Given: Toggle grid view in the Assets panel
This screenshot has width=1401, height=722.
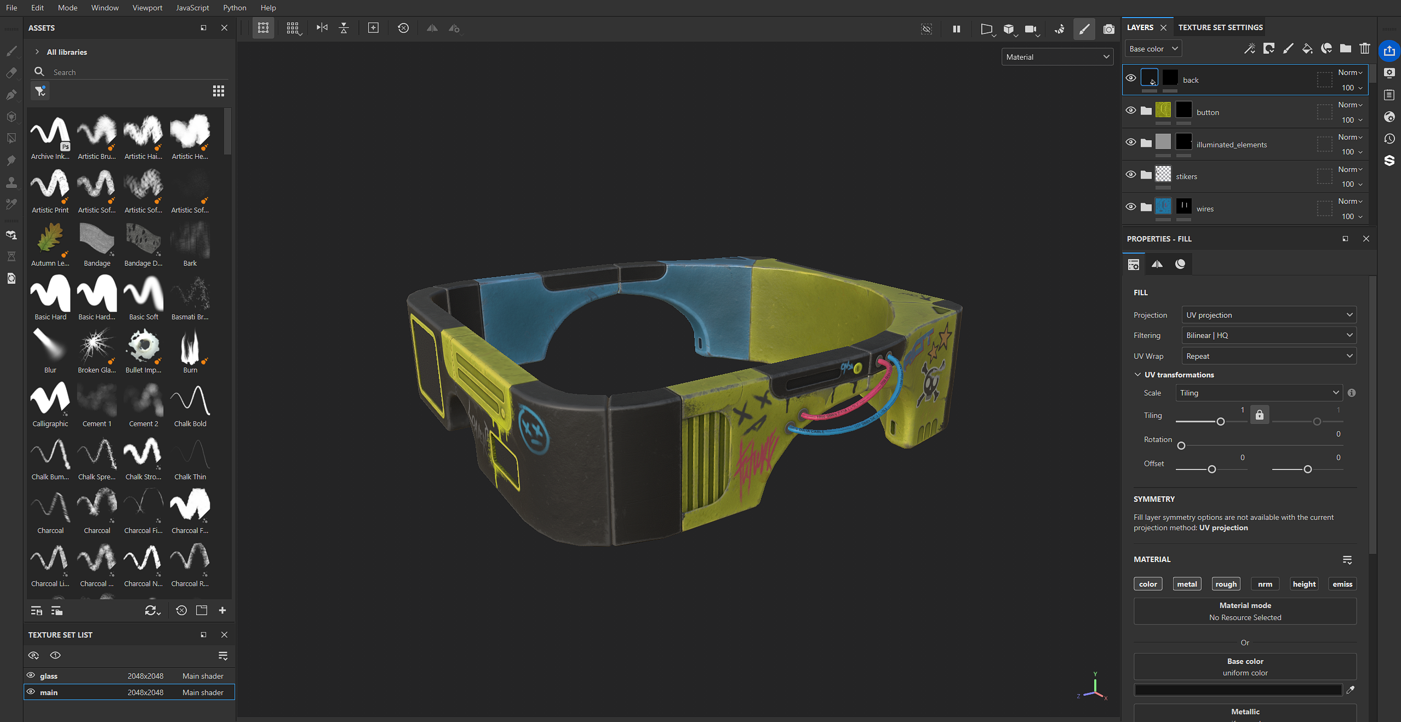Looking at the screenshot, I should coord(218,91).
